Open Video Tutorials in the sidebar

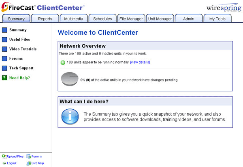point(23,49)
